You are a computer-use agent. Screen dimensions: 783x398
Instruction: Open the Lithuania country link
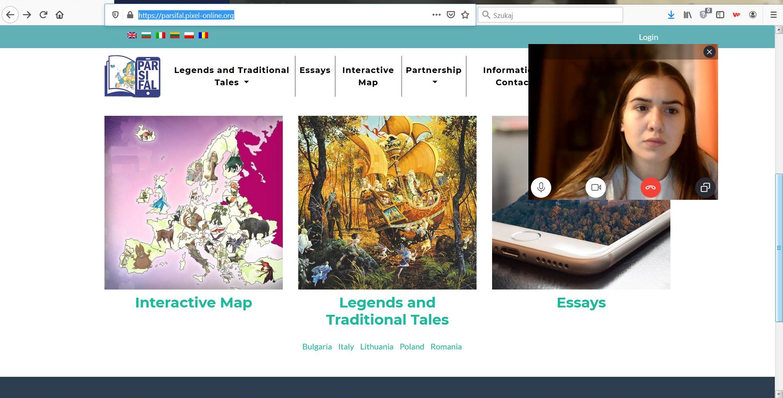click(376, 347)
